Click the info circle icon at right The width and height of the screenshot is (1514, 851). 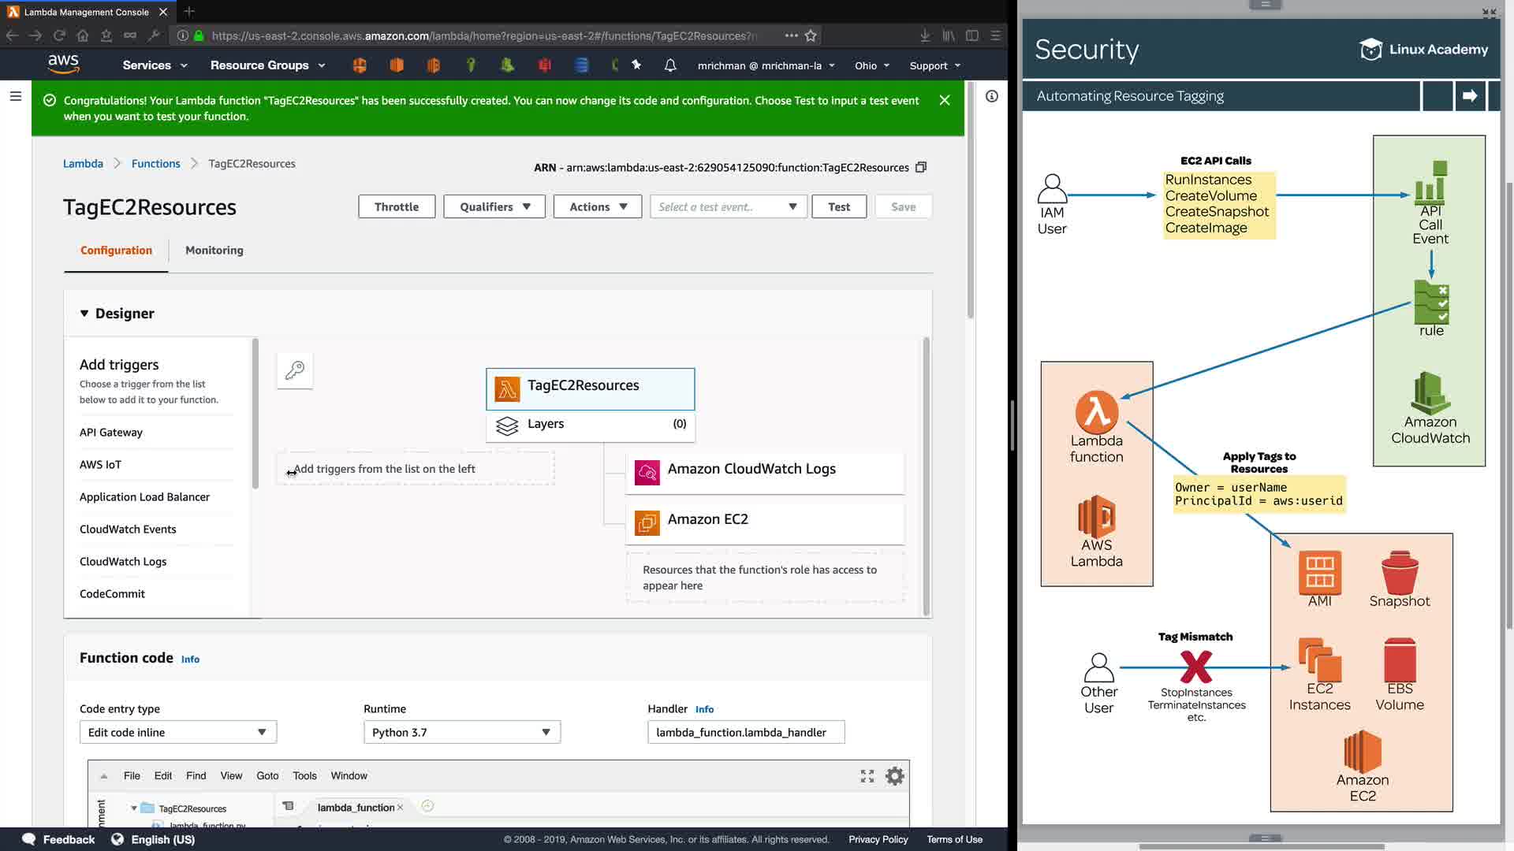click(x=991, y=96)
